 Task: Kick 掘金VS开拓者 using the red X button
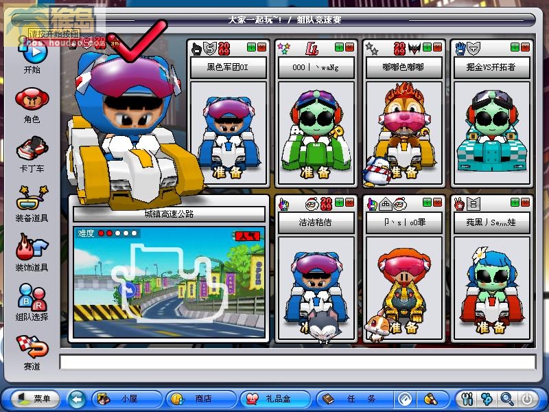pos(525,47)
